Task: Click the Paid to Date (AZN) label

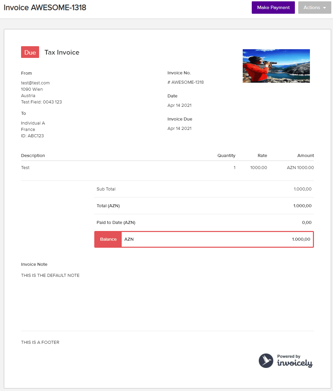Action: [x=116, y=222]
